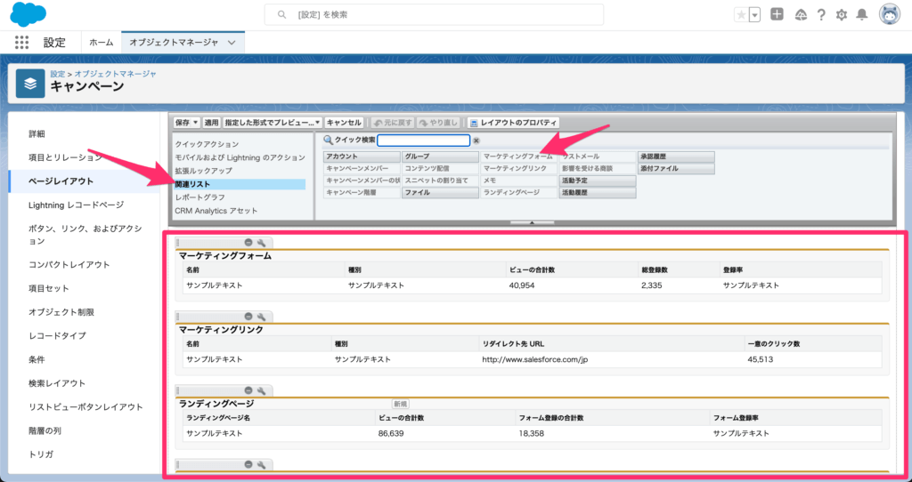Clear the quick find search field
Image resolution: width=912 pixels, height=482 pixels.
[476, 141]
